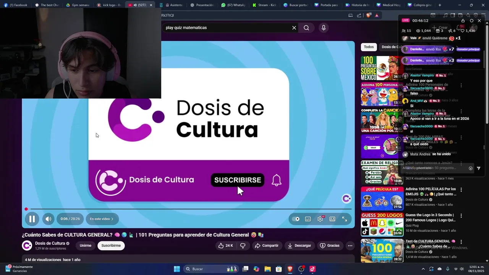489x275 pixels.
Task: Click the Brave Shields lion icon
Action: [x=369, y=15]
